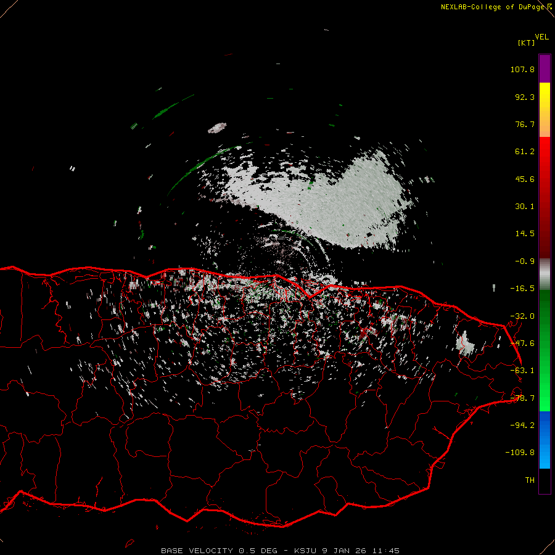Click the [KT] units label
The width and height of the screenshot is (555, 555).
click(526, 43)
